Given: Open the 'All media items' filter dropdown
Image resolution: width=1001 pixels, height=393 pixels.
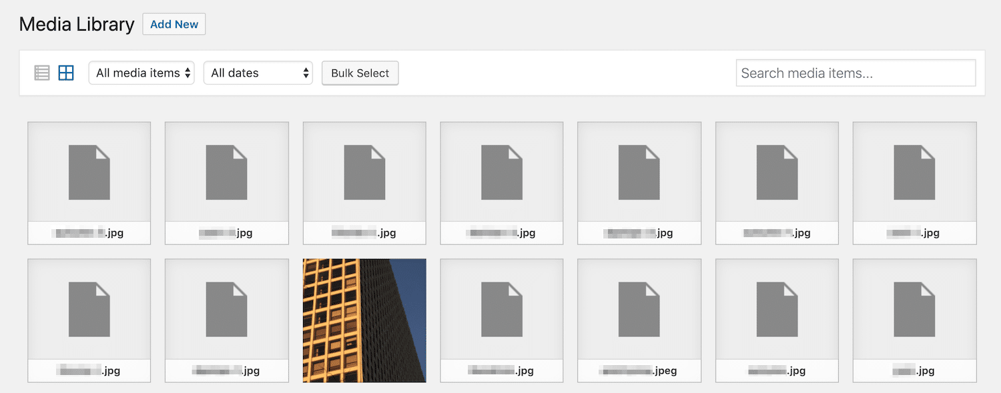Looking at the screenshot, I should pyautogui.click(x=141, y=73).
